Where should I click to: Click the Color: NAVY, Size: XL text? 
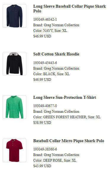[50, 31]
